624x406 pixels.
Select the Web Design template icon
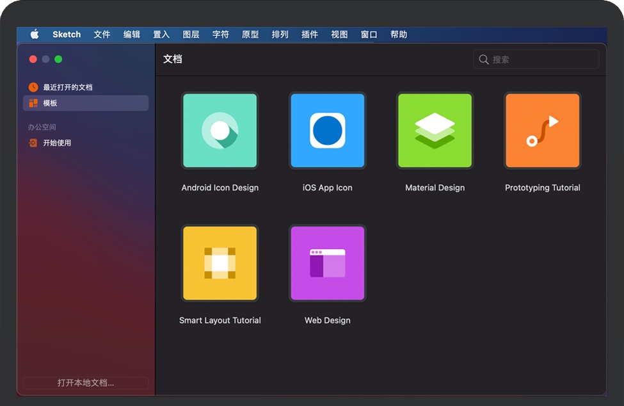click(327, 263)
